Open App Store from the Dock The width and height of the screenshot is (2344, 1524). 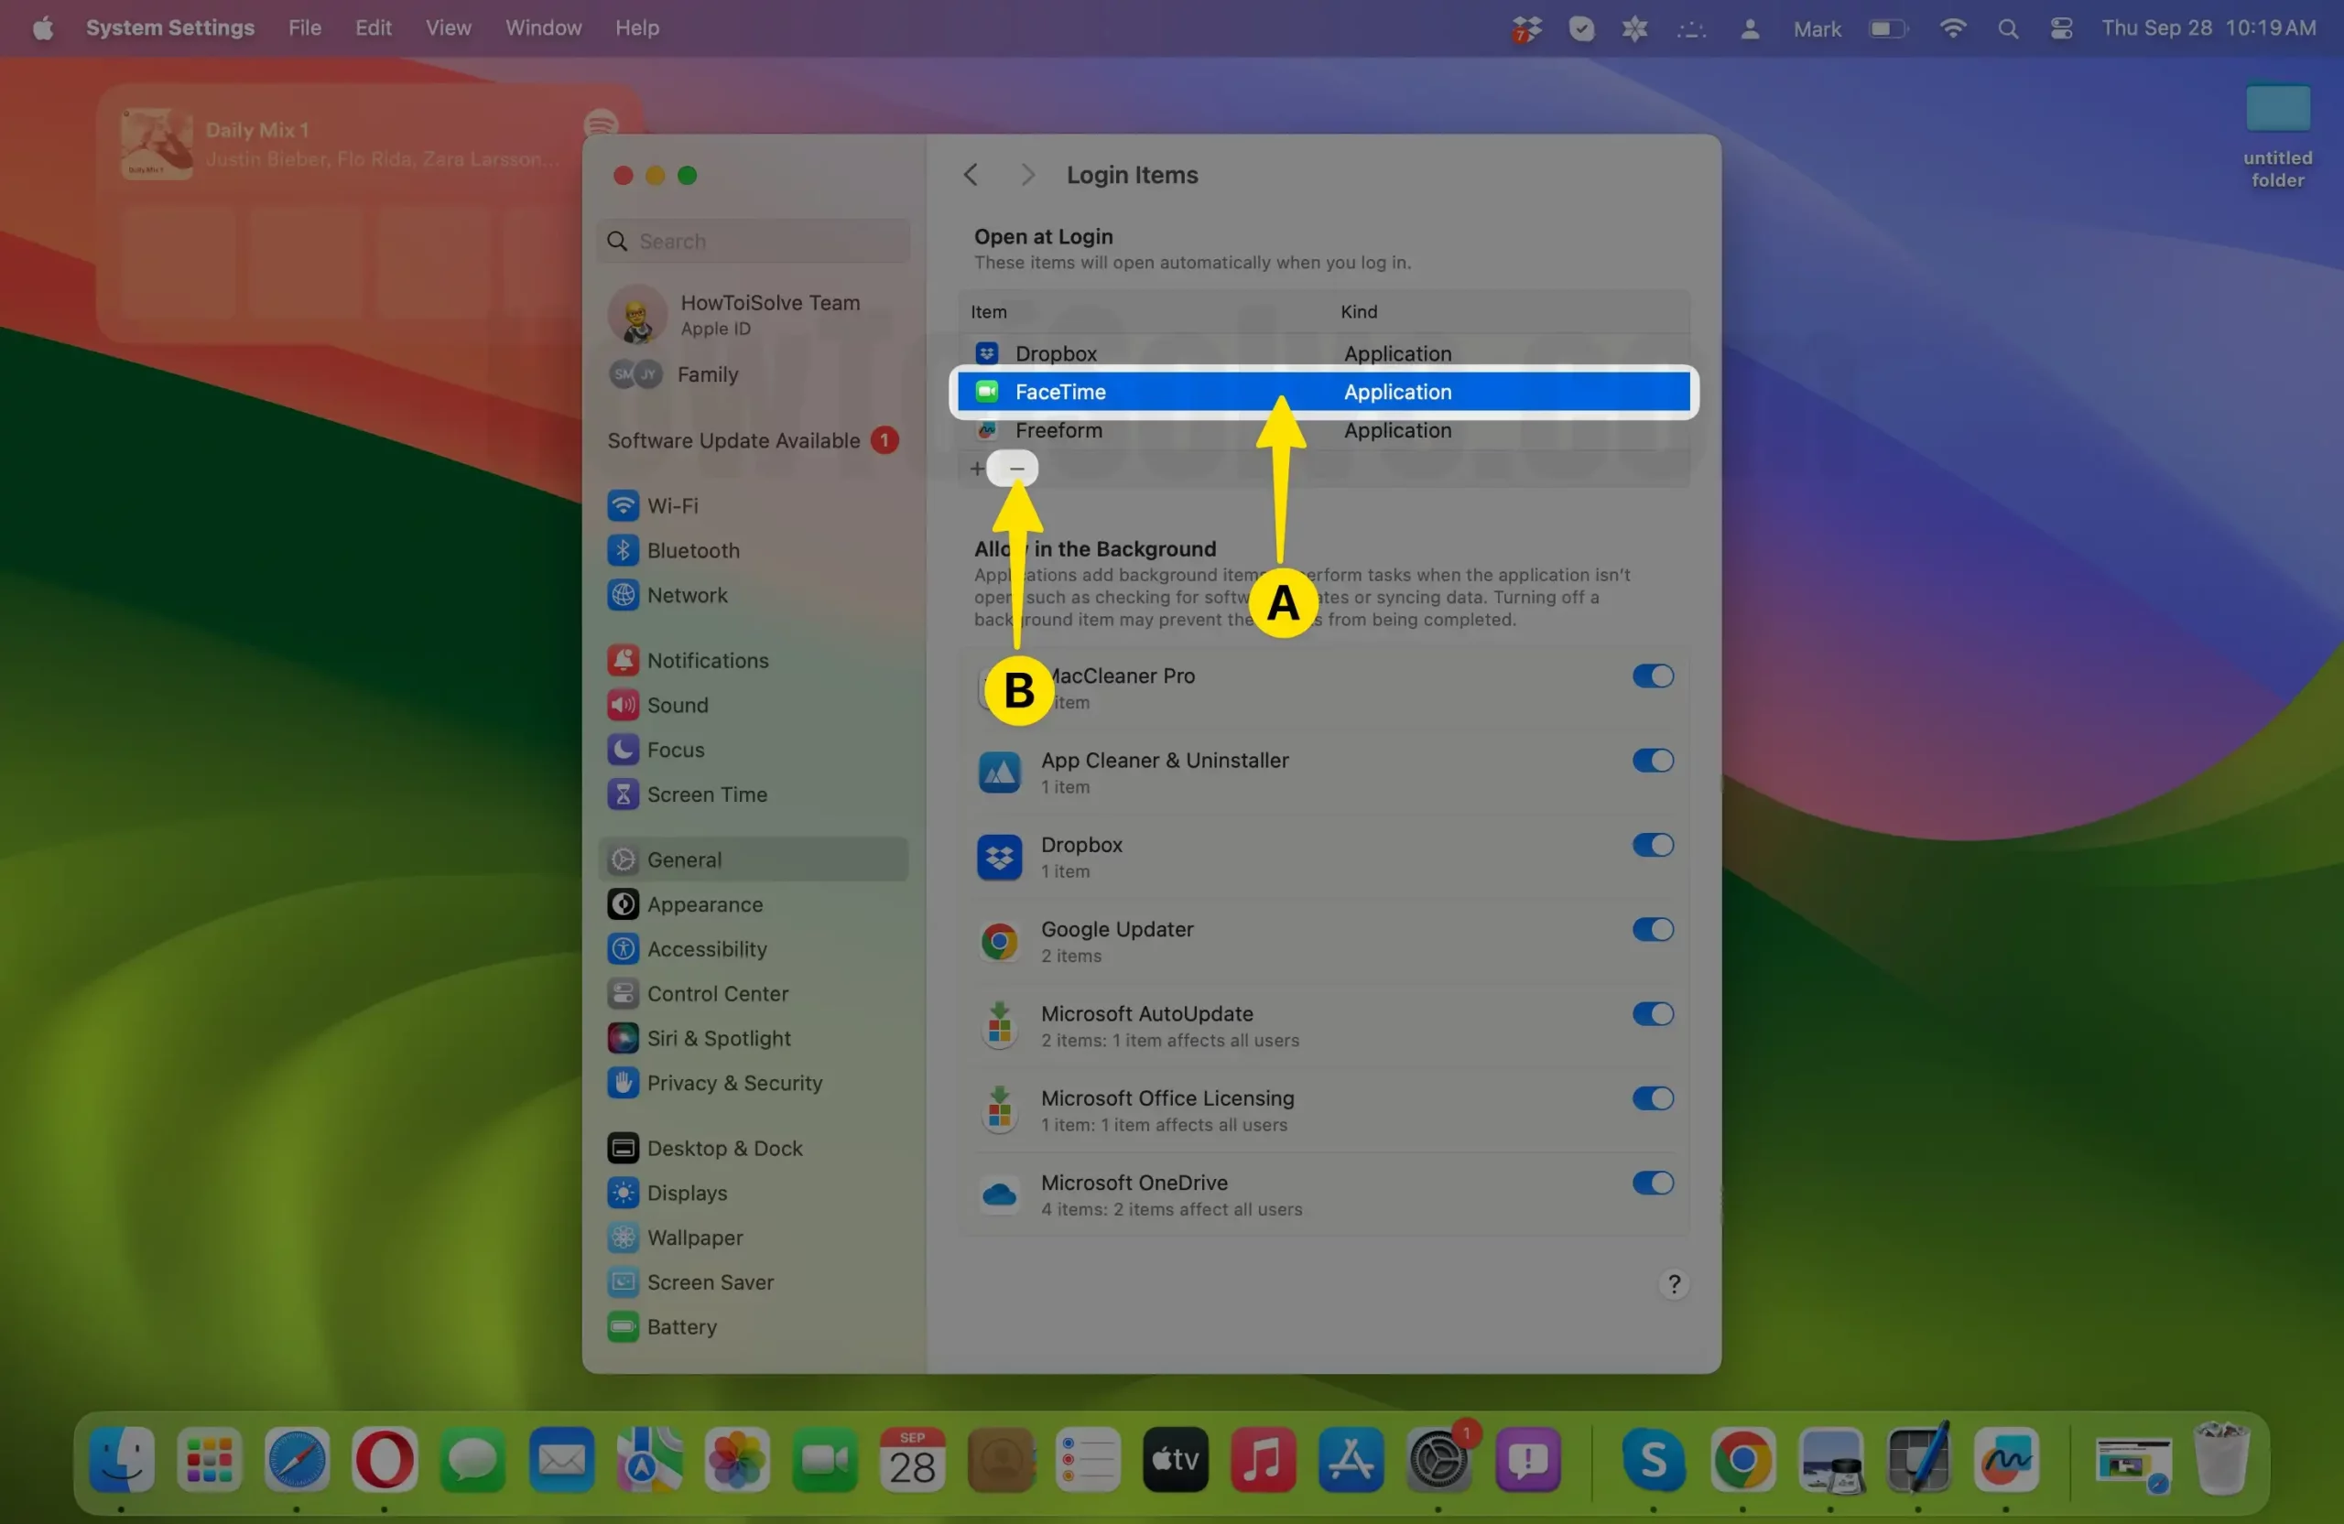[1351, 1459]
